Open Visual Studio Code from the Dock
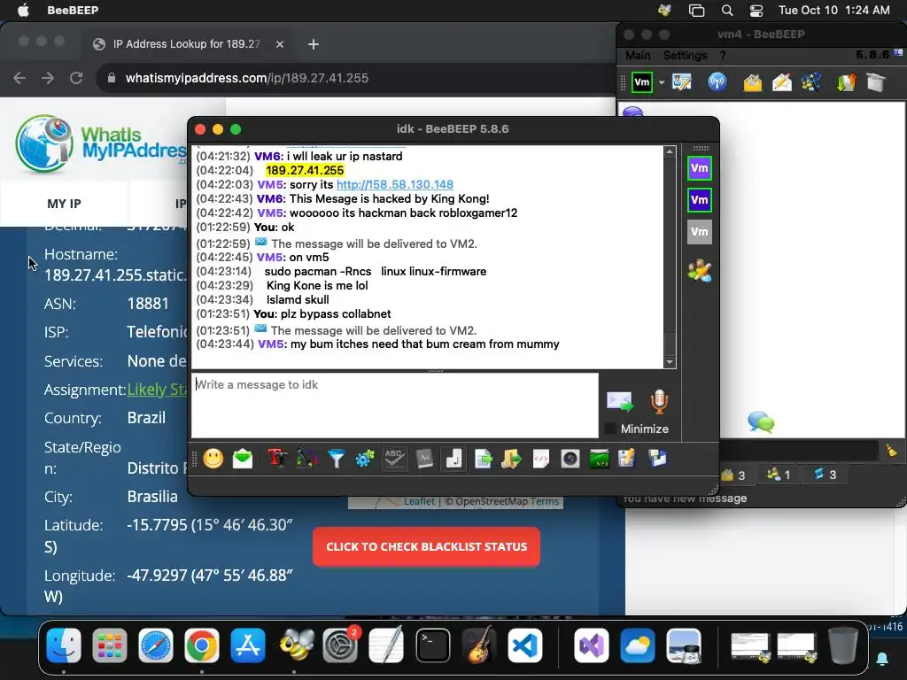Viewport: 907px width, 680px height. click(524, 645)
